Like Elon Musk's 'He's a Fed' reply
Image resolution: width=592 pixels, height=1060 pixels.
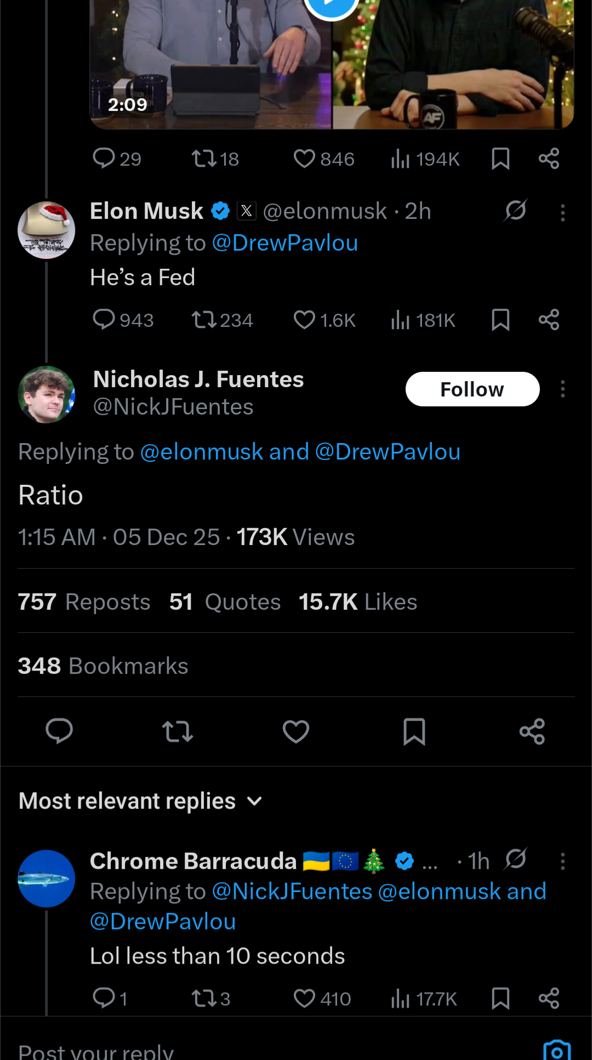304,320
